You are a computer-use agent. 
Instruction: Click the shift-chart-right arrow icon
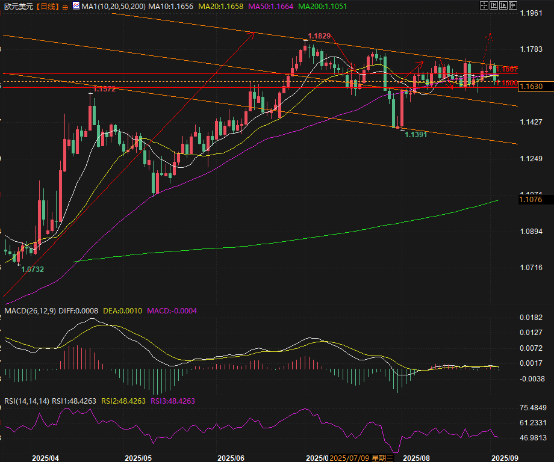click(513, 5)
